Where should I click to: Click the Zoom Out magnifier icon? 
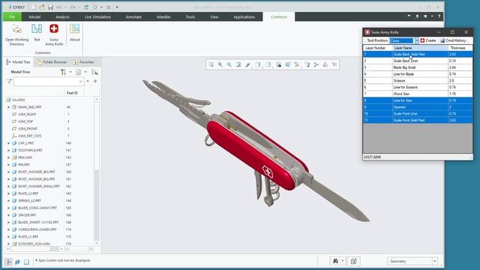229,64
